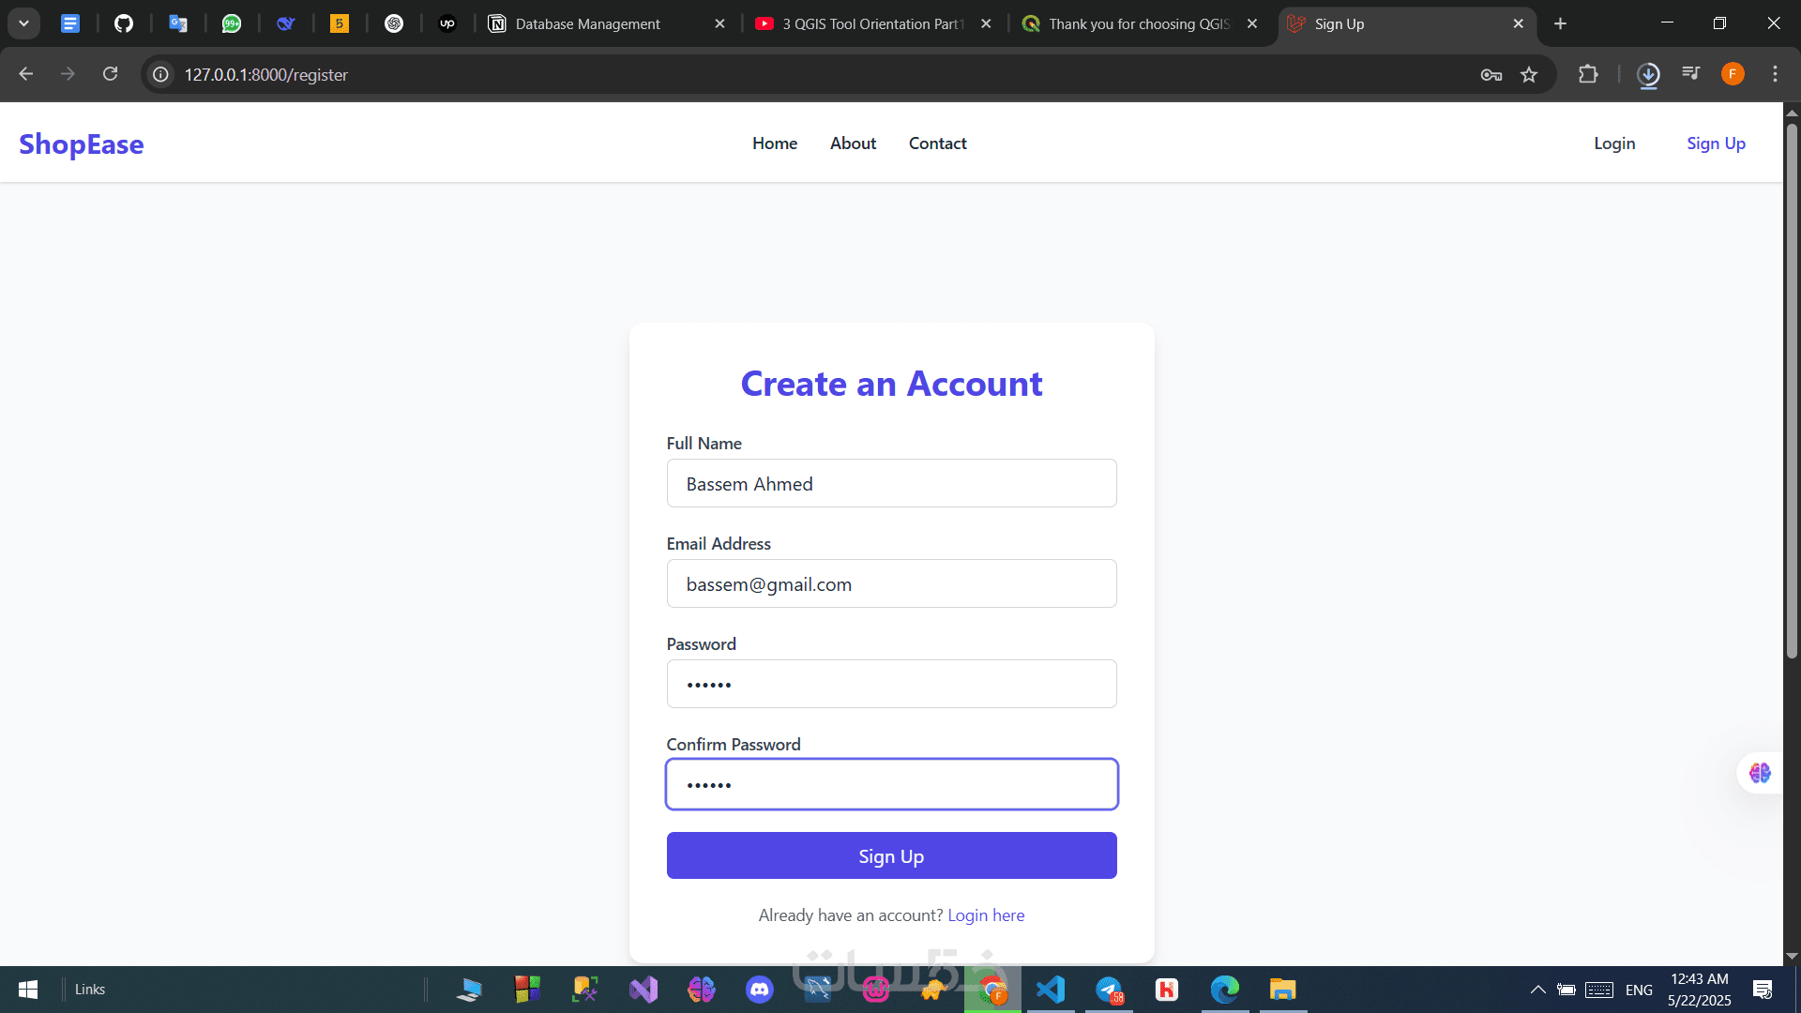Reload the register page
This screenshot has width=1801, height=1013.
tap(110, 74)
